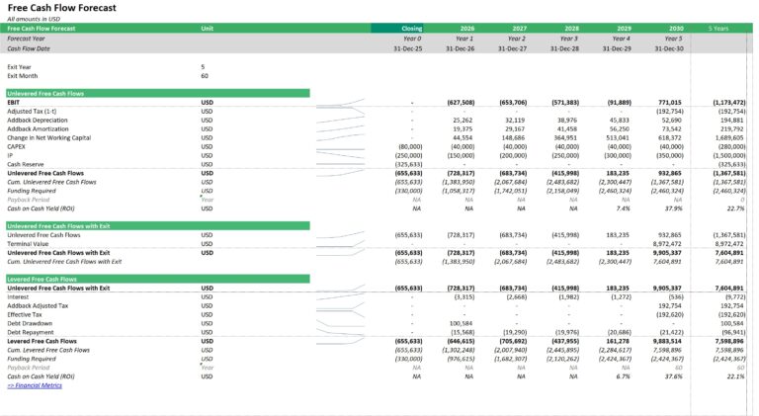The width and height of the screenshot is (759, 416).
Task: Select the 5 Years column header
Action: [x=718, y=29]
